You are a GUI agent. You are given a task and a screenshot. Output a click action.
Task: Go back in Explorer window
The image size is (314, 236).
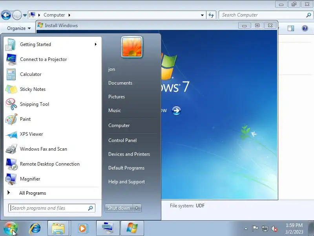click(6, 15)
